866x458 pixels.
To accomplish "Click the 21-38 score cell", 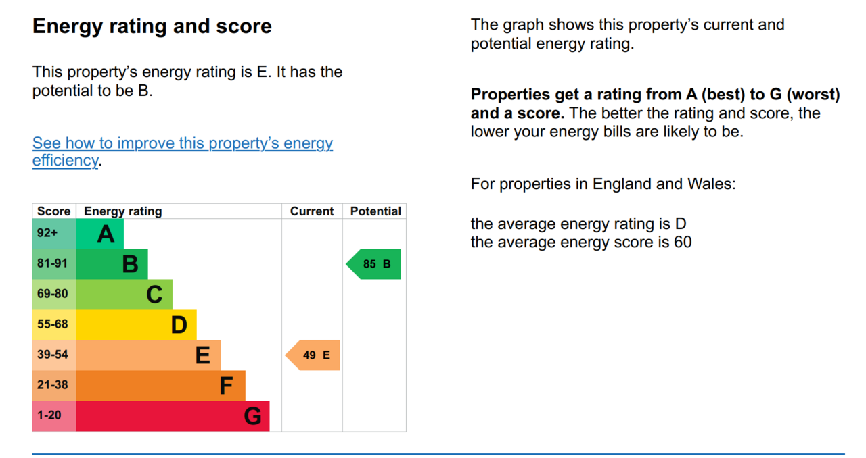I will [x=54, y=386].
